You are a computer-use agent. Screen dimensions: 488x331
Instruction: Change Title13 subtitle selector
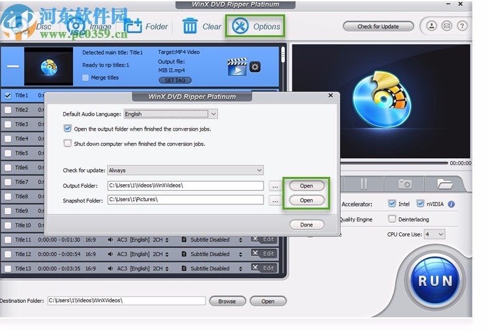[240, 269]
